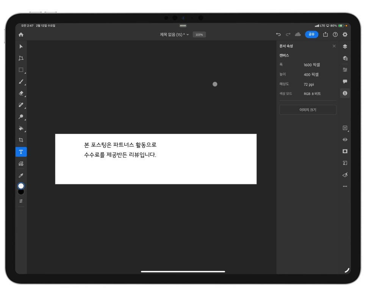Tap the status bar date 2월 12일 수요일
Screen dimensions: 366x297
click(45, 26)
